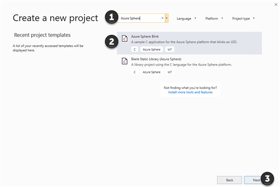
Task: Click the IoT tag under Blank Static Library
Action: 170,72
